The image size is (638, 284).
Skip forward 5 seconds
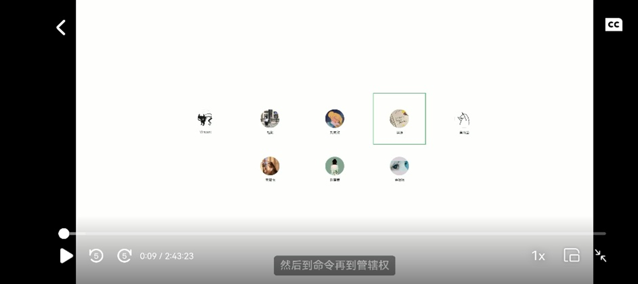(124, 256)
